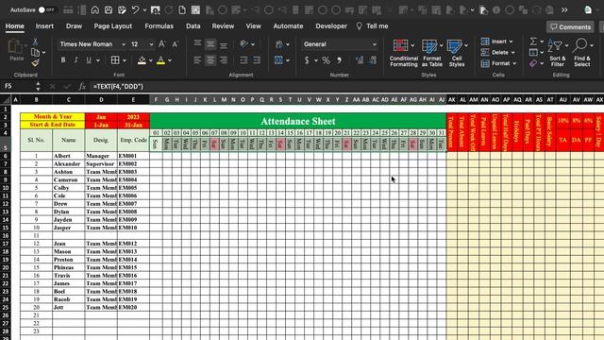Click the Select All corner triangle
Screen dimensions: 604x340
[x=6, y=100]
